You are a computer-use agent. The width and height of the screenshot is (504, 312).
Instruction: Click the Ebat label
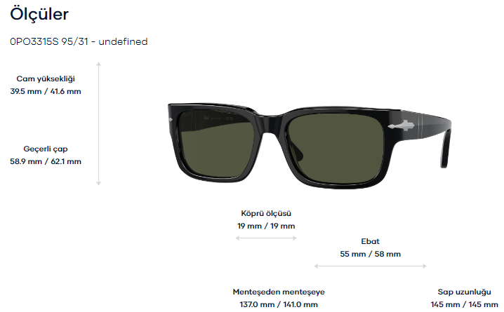pyautogui.click(x=371, y=241)
